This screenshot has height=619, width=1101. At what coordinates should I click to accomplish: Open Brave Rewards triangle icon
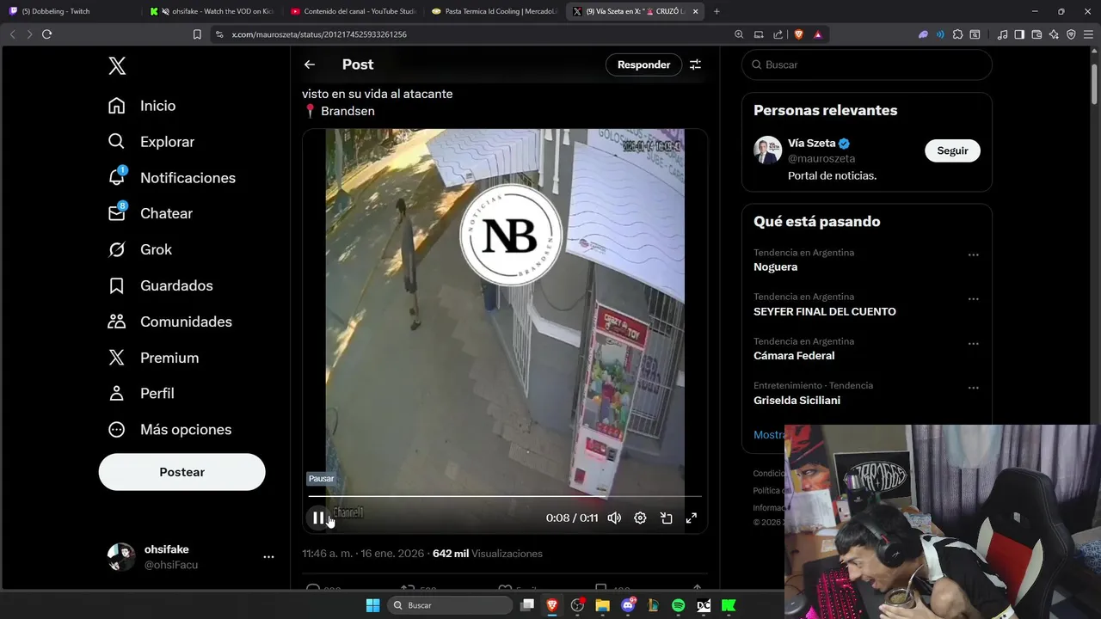click(817, 34)
